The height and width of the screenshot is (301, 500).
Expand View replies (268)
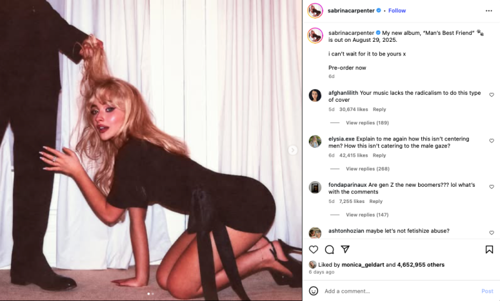(x=367, y=169)
